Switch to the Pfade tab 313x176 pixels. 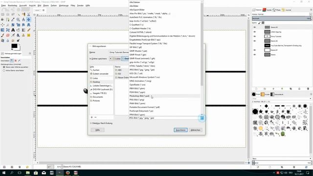276,10
